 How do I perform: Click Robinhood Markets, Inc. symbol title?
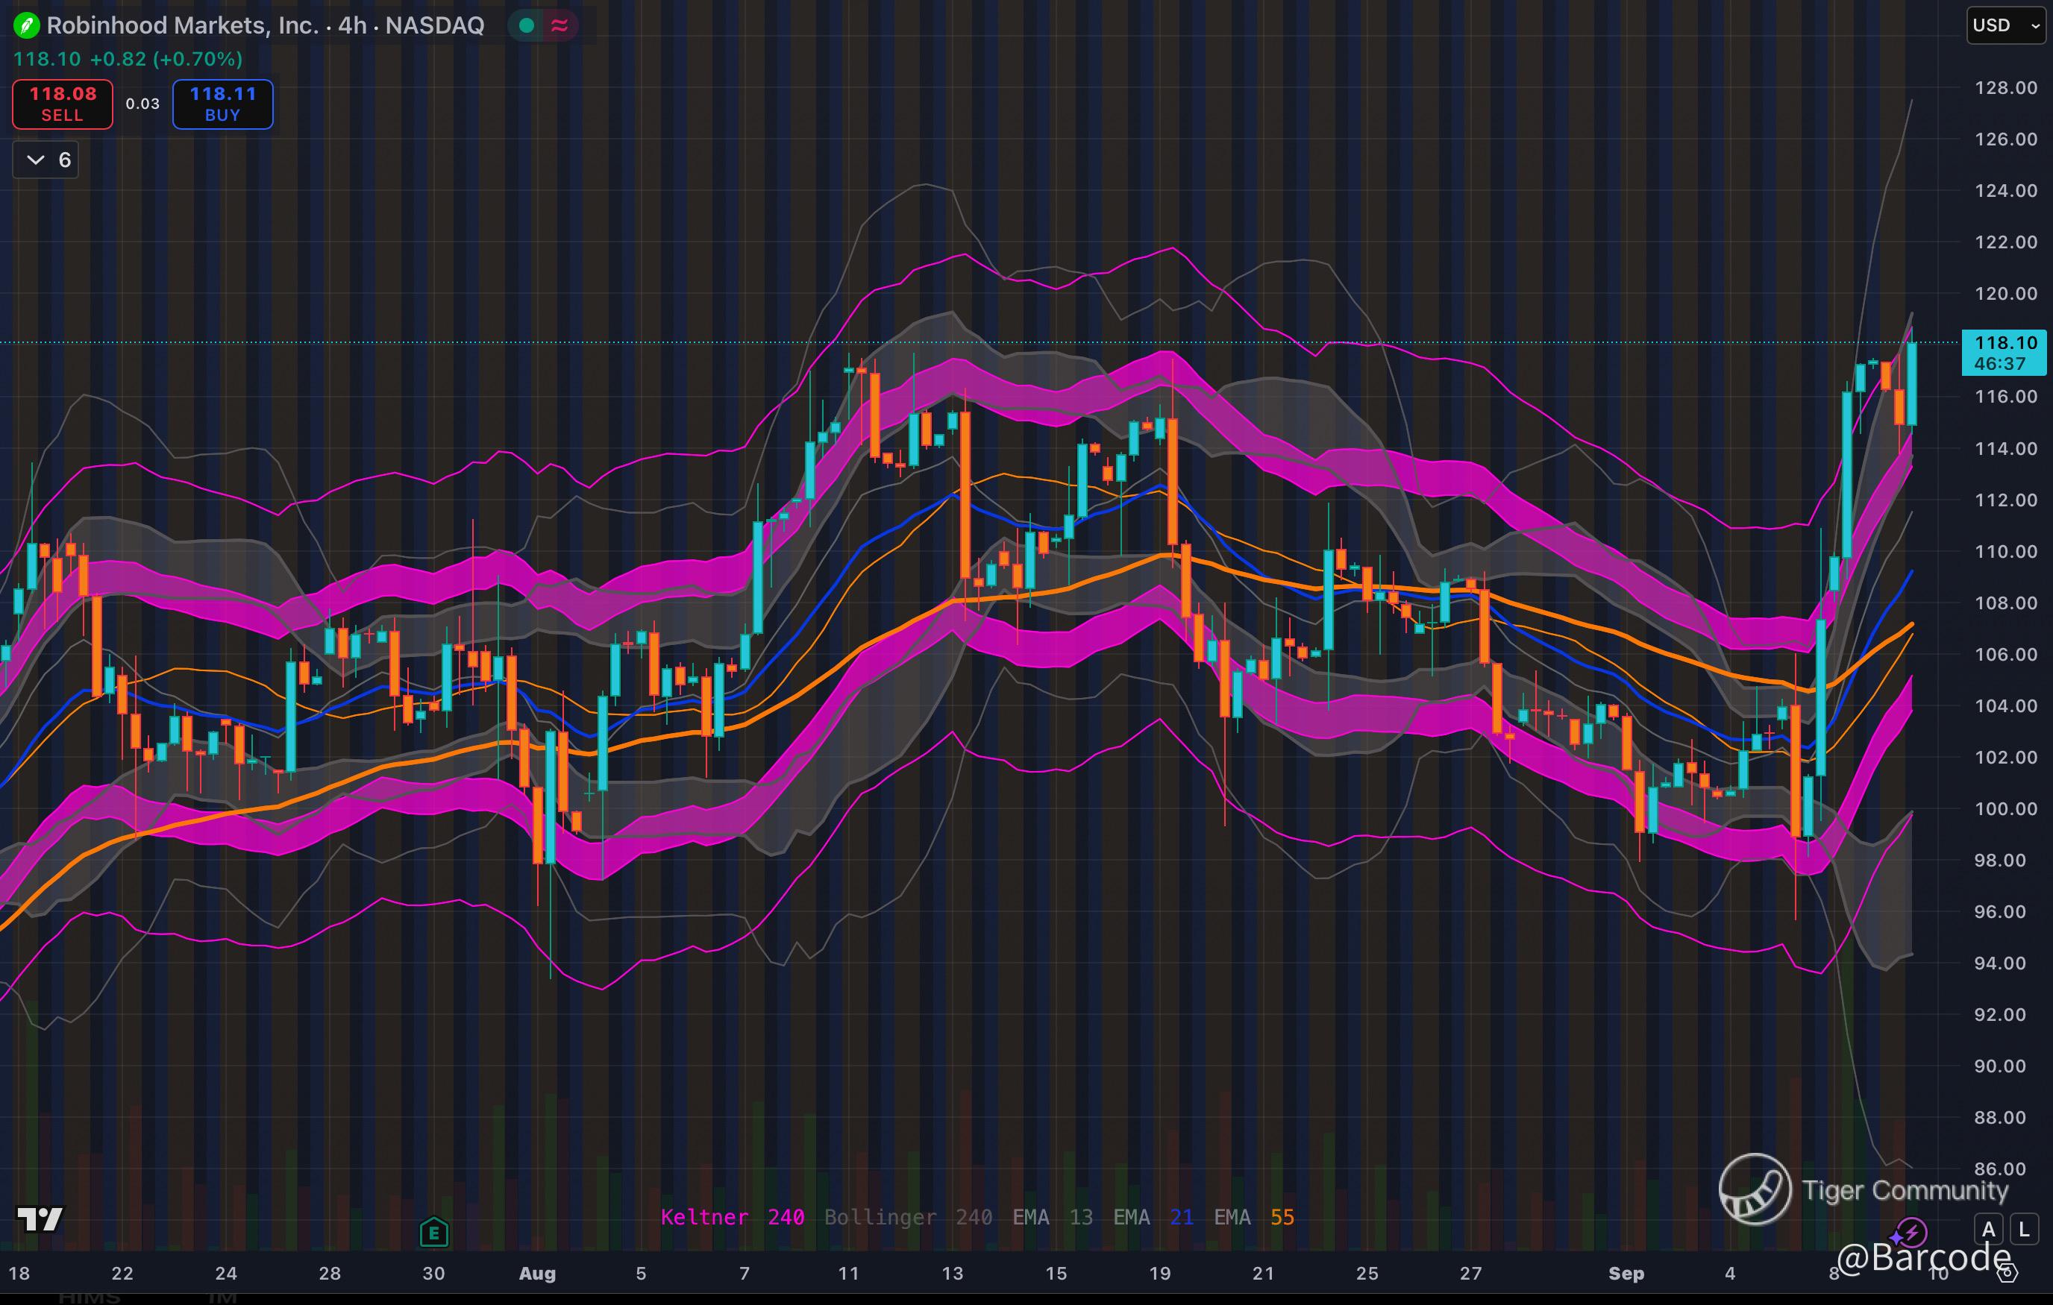183,25
